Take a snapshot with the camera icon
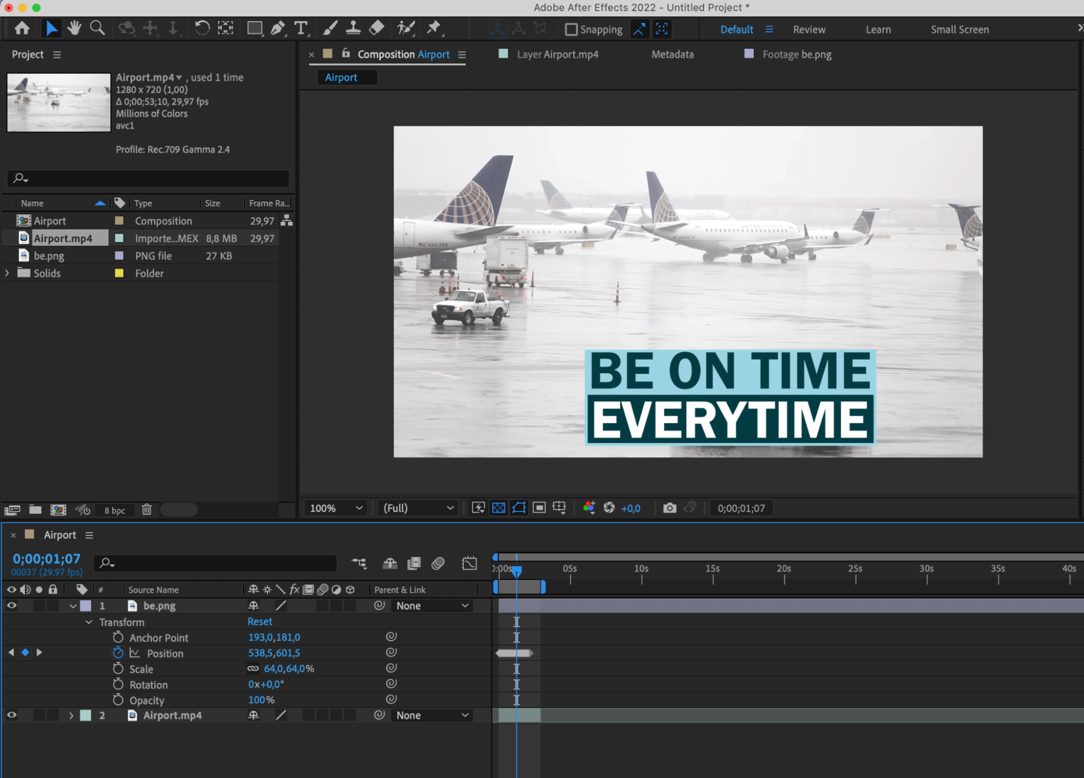The width and height of the screenshot is (1084, 778). (x=670, y=508)
